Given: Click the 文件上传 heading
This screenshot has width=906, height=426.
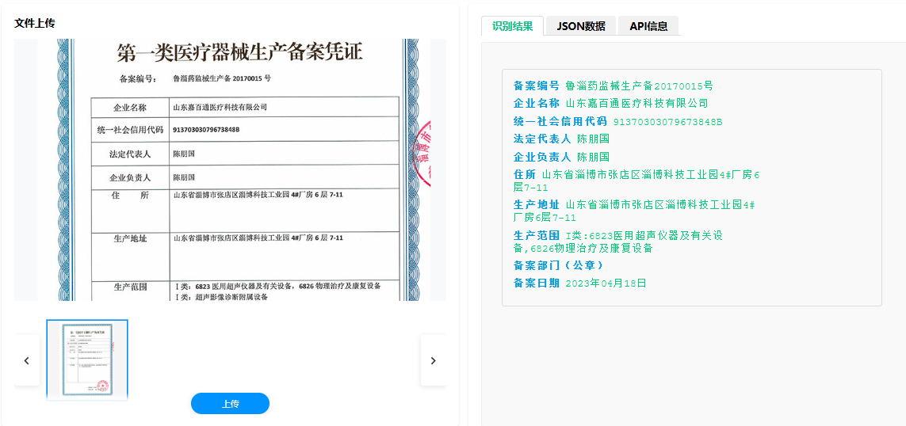Looking at the screenshot, I should pos(35,23).
